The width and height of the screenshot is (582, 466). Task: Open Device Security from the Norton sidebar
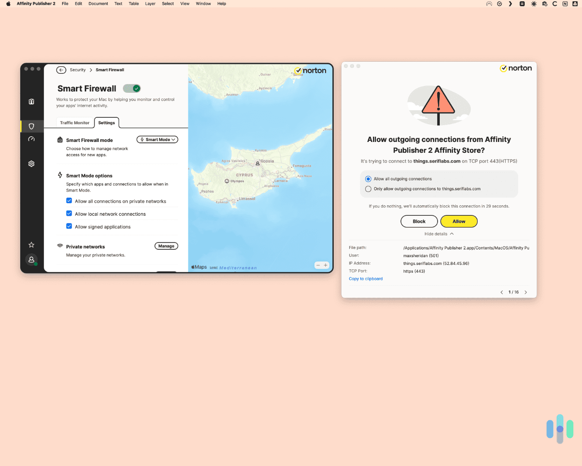(x=31, y=101)
